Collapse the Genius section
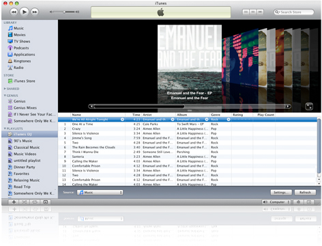The image size is (322, 246). (5, 96)
